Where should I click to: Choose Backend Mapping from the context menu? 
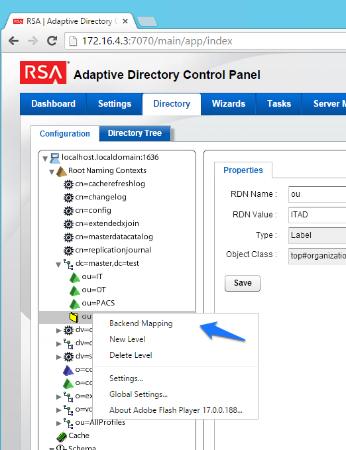pyautogui.click(x=141, y=323)
